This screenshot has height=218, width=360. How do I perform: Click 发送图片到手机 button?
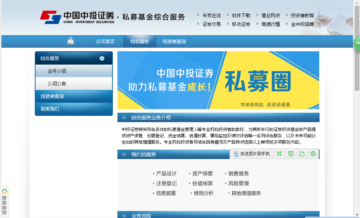252,154
